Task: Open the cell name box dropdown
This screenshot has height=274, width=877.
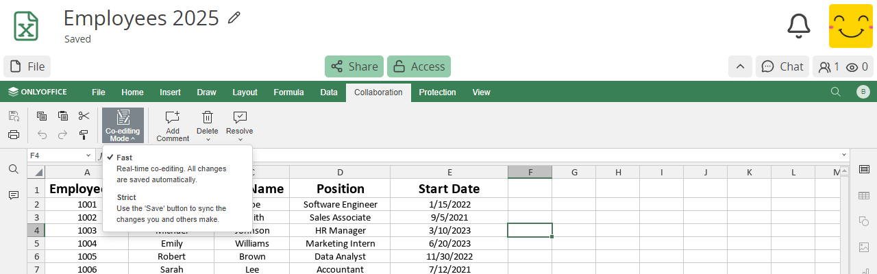Action: (x=88, y=155)
